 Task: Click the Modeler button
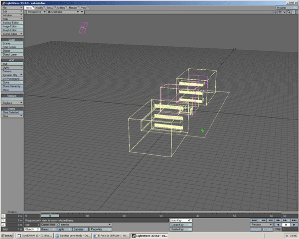[287, 7]
